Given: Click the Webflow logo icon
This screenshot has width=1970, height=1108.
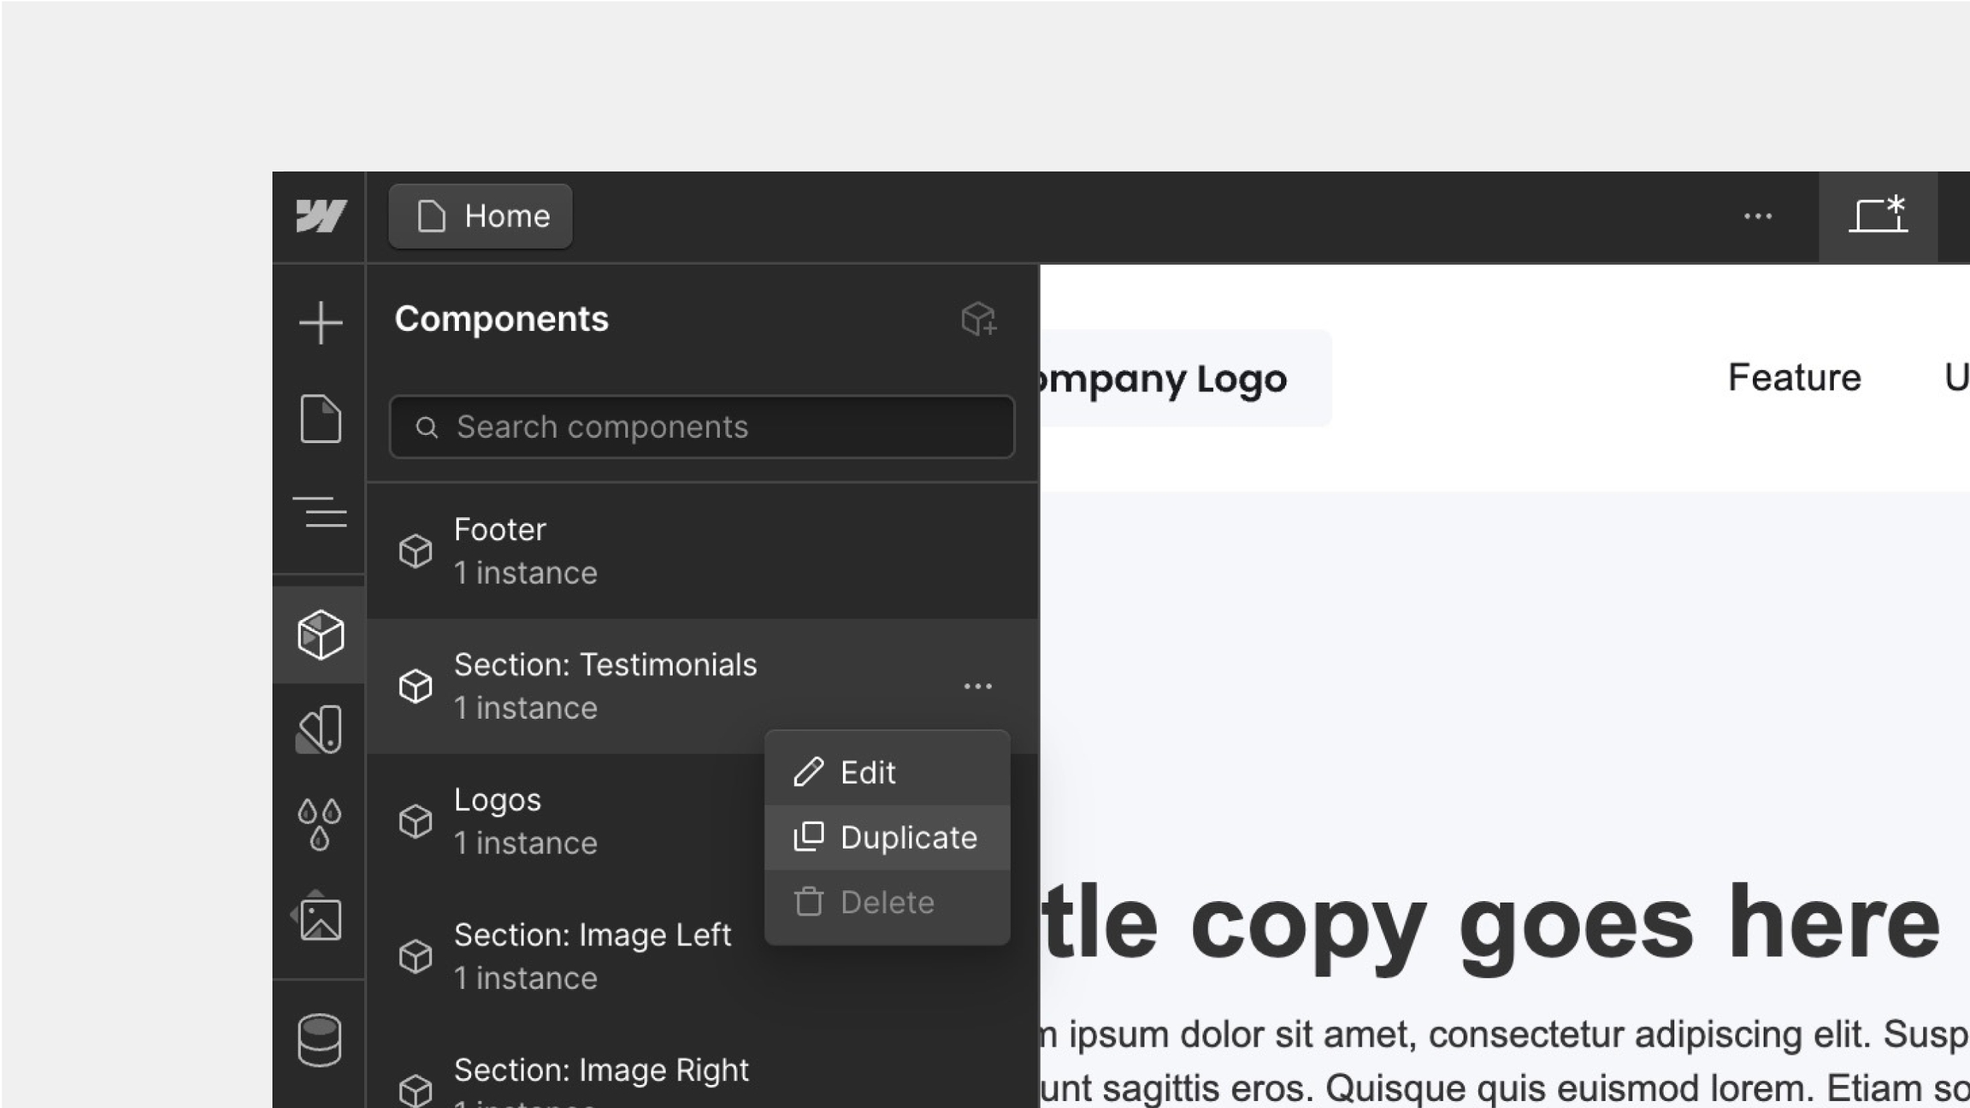Looking at the screenshot, I should [x=321, y=215].
